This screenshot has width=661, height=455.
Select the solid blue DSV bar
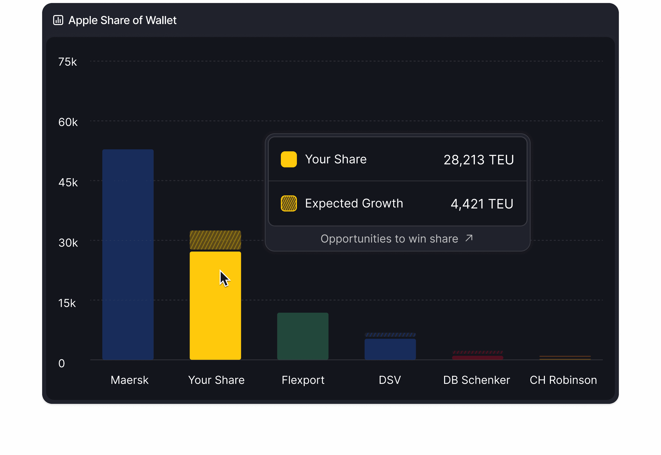pos(390,349)
